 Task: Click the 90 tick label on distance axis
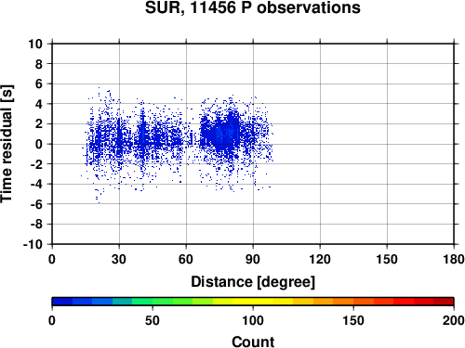pyautogui.click(x=253, y=259)
